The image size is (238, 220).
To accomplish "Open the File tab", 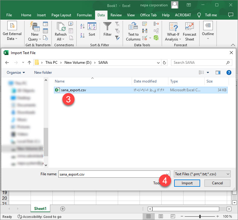I will point(9,15).
